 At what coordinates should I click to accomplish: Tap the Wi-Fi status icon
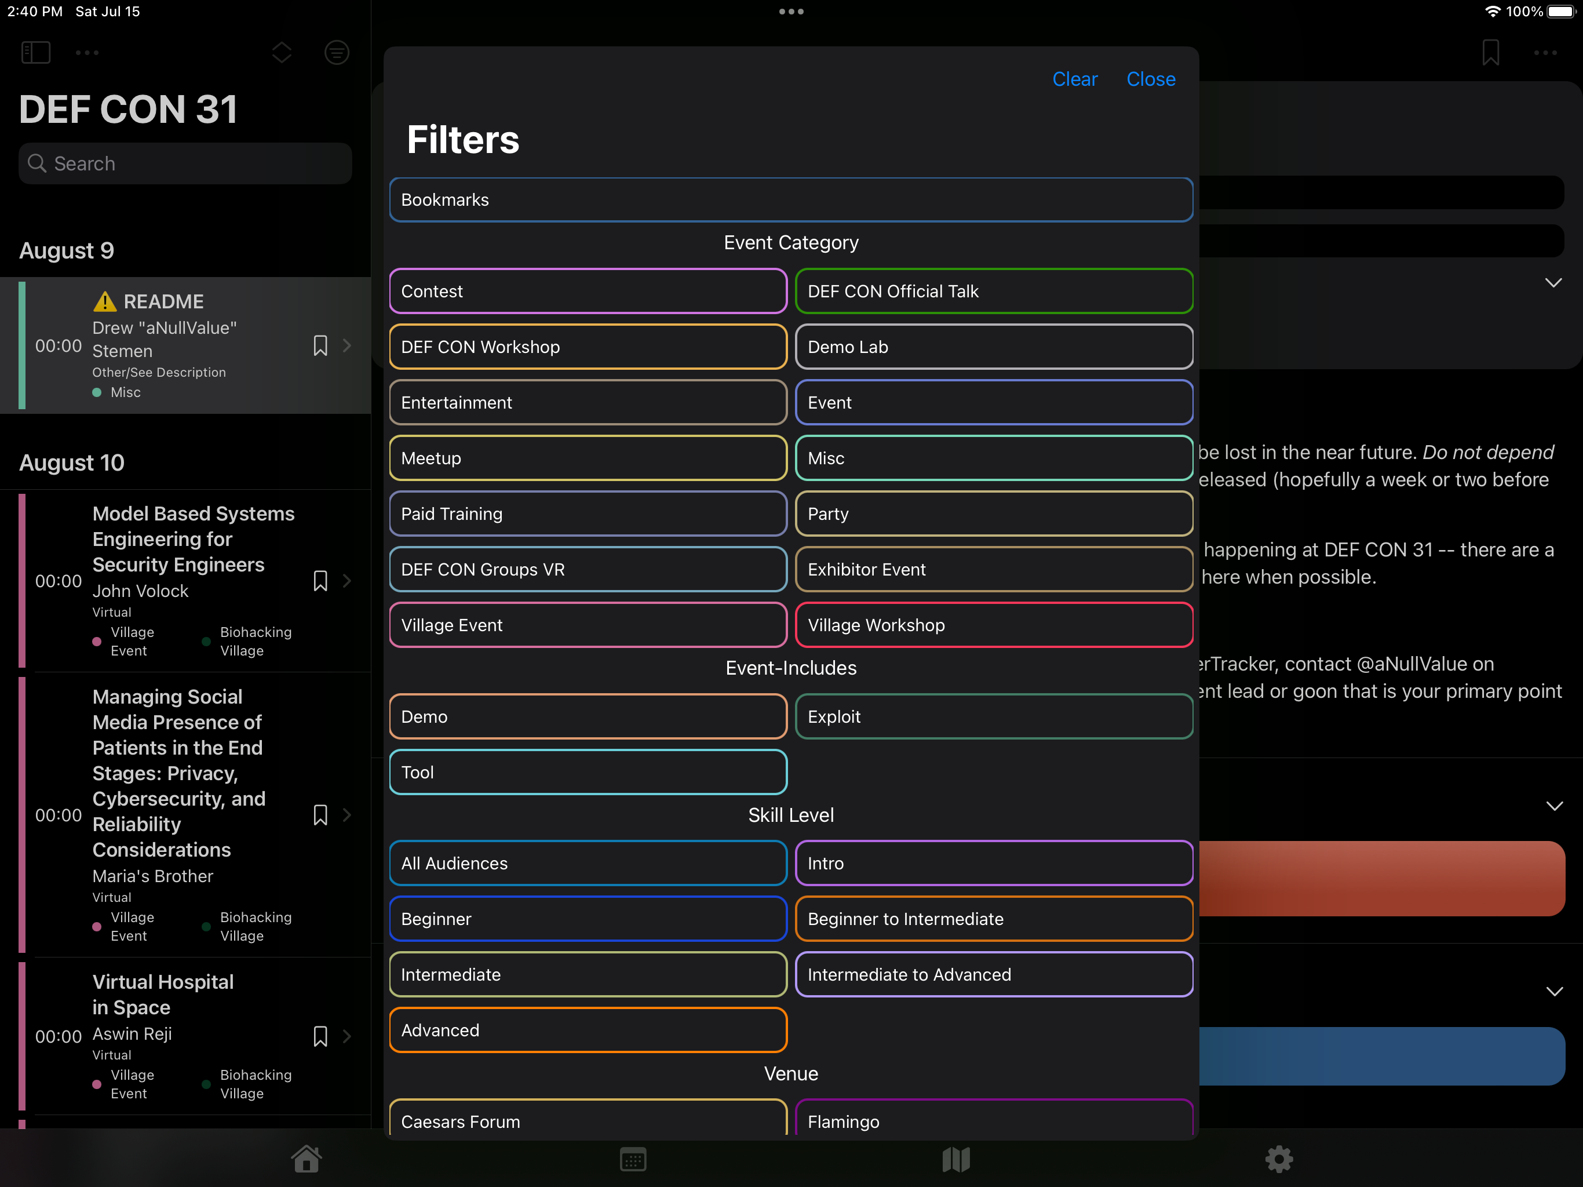coord(1491,12)
